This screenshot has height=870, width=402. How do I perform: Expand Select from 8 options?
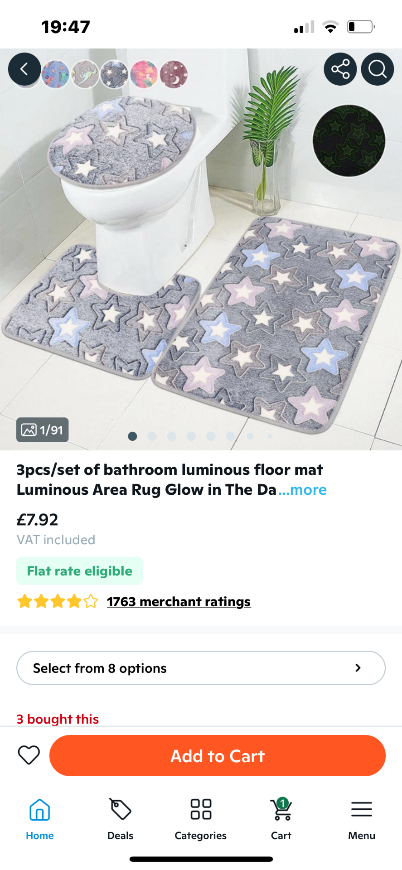201,668
